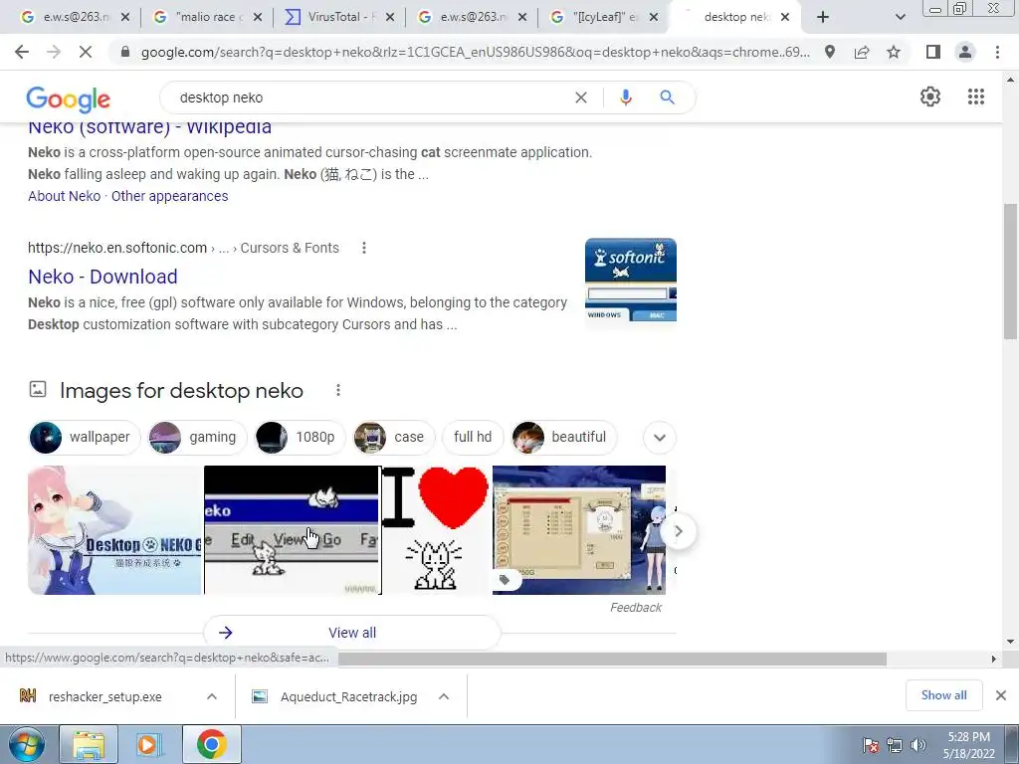The height and width of the screenshot is (764, 1019).
Task: Close the VirusTotal tab
Action: (x=390, y=17)
